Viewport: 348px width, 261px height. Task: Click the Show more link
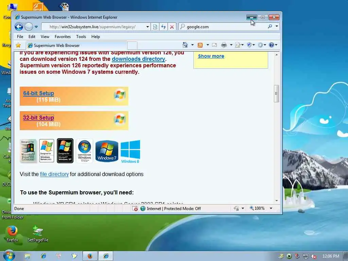211,56
